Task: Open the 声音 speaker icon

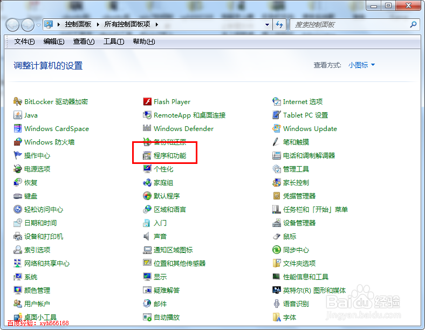Action: pos(146,237)
